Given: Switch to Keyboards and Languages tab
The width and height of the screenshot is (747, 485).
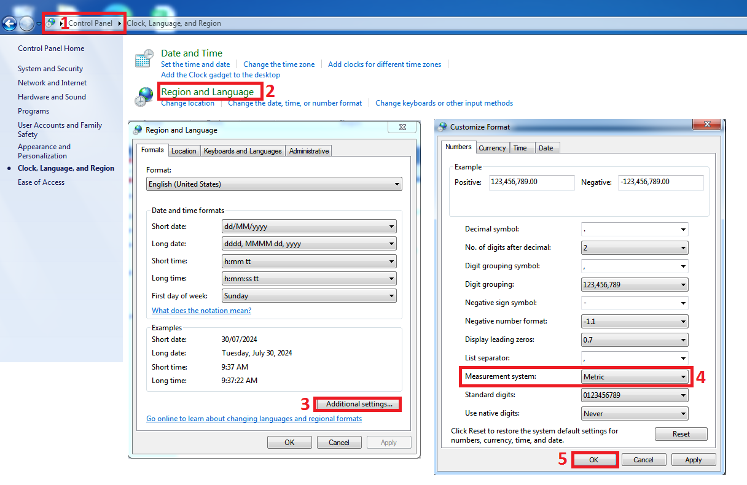Looking at the screenshot, I should (243, 151).
